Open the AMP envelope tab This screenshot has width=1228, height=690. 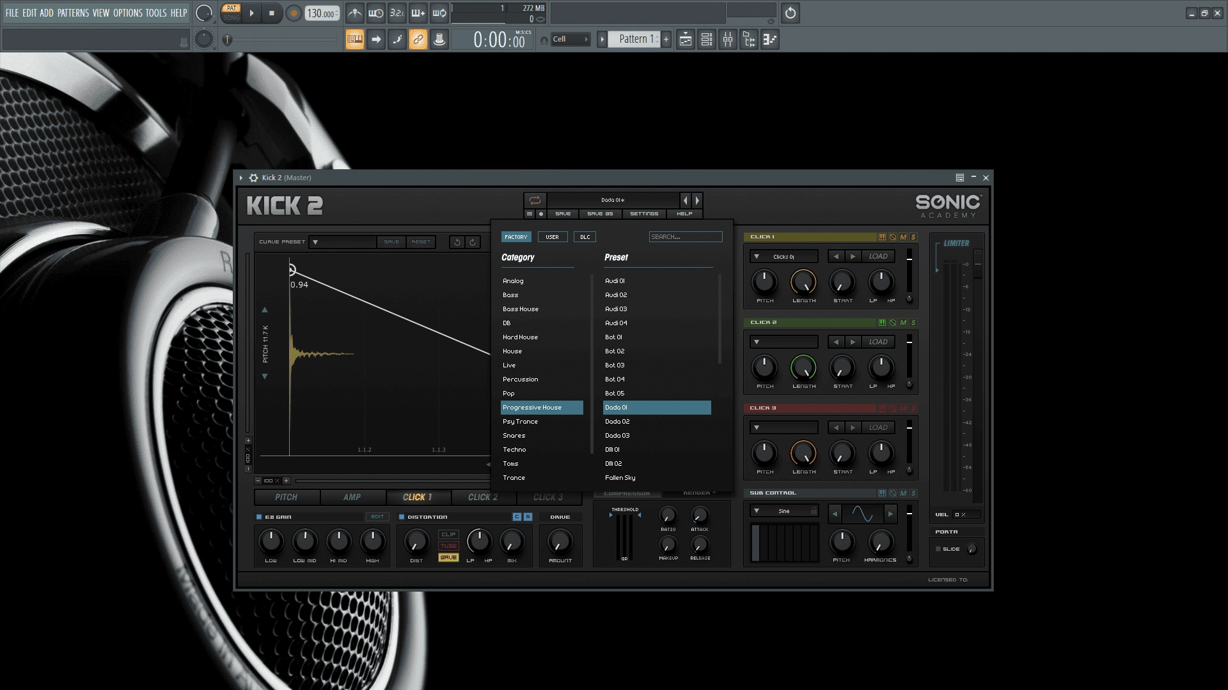[x=352, y=497]
